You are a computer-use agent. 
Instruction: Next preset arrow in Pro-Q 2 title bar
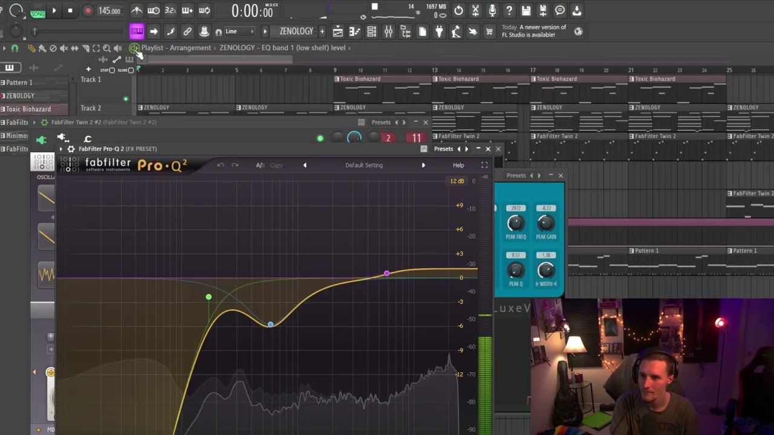pos(466,149)
